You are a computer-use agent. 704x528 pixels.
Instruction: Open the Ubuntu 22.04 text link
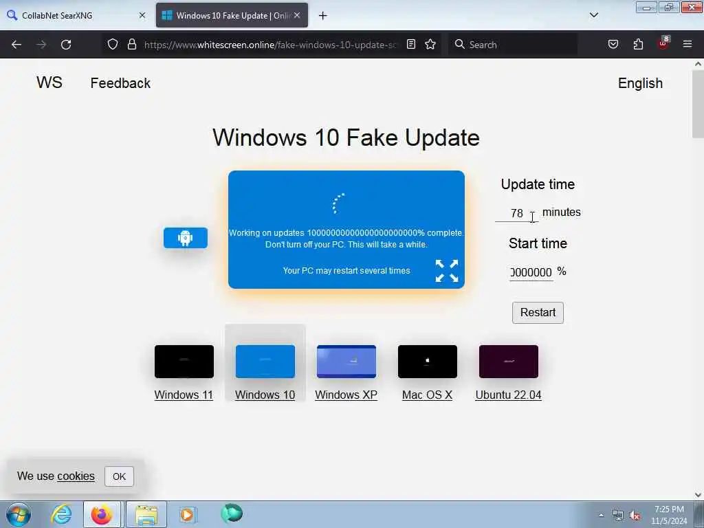(x=508, y=395)
